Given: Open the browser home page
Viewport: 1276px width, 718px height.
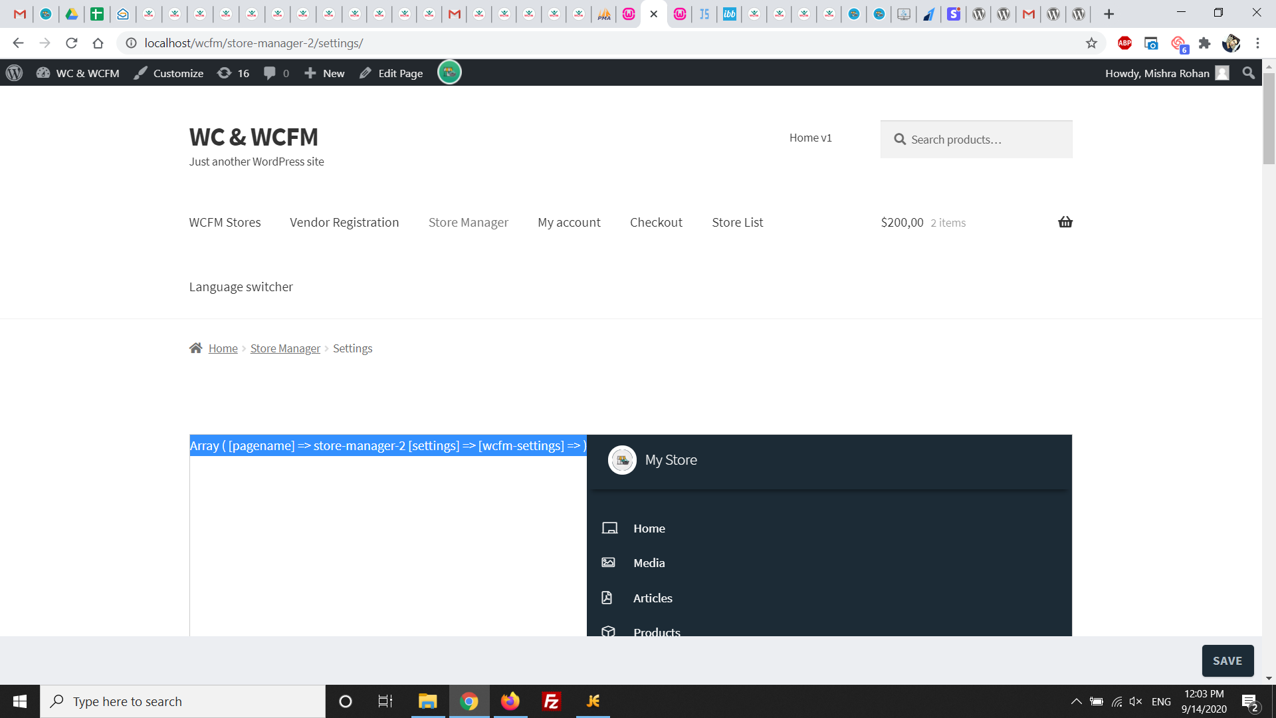Looking at the screenshot, I should (98, 43).
